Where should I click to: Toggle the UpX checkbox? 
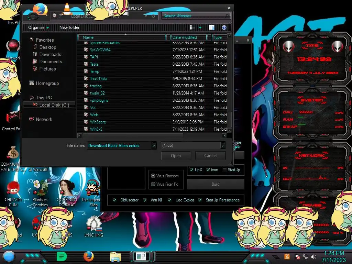[191, 170]
